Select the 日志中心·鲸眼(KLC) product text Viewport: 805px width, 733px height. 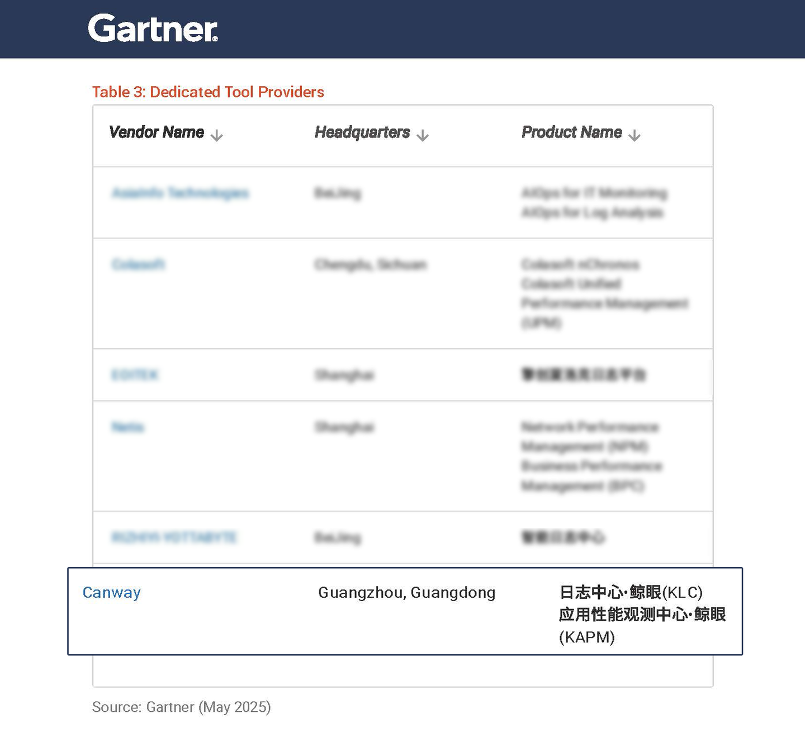coord(631,592)
